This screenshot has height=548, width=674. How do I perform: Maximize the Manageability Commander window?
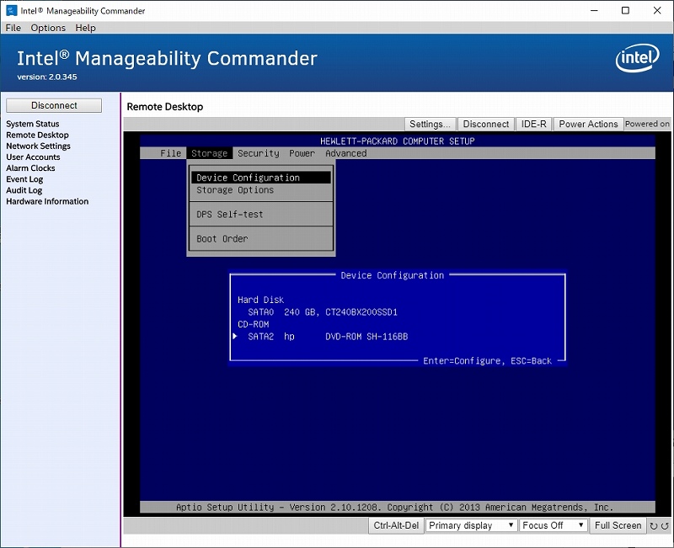coord(625,10)
